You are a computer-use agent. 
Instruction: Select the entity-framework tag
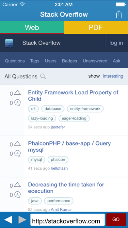pos(85,109)
